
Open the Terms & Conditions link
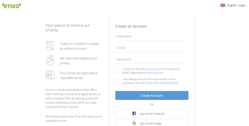click(x=146, y=69)
